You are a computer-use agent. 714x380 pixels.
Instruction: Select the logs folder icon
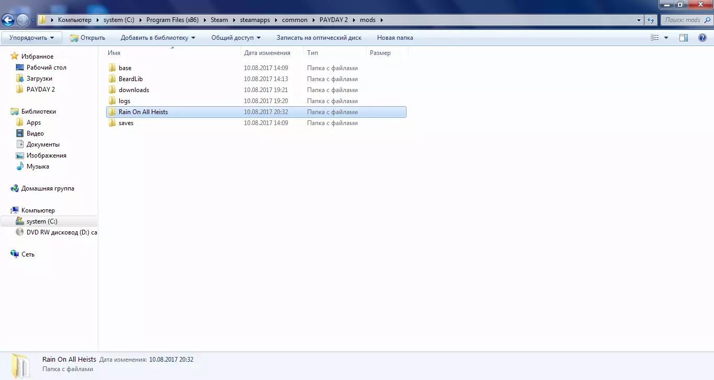(112, 101)
